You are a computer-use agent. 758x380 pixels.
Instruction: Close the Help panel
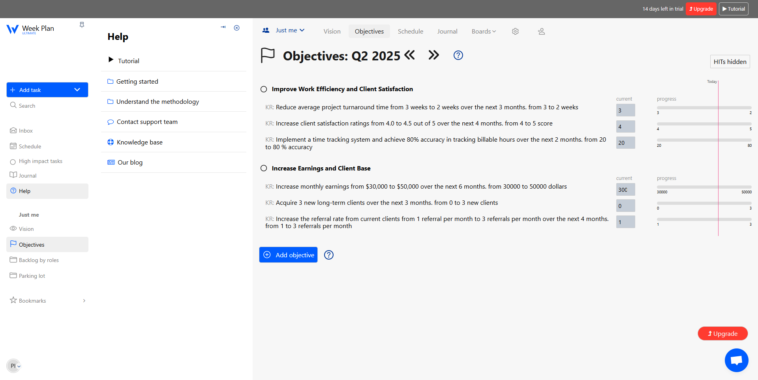pos(237,28)
